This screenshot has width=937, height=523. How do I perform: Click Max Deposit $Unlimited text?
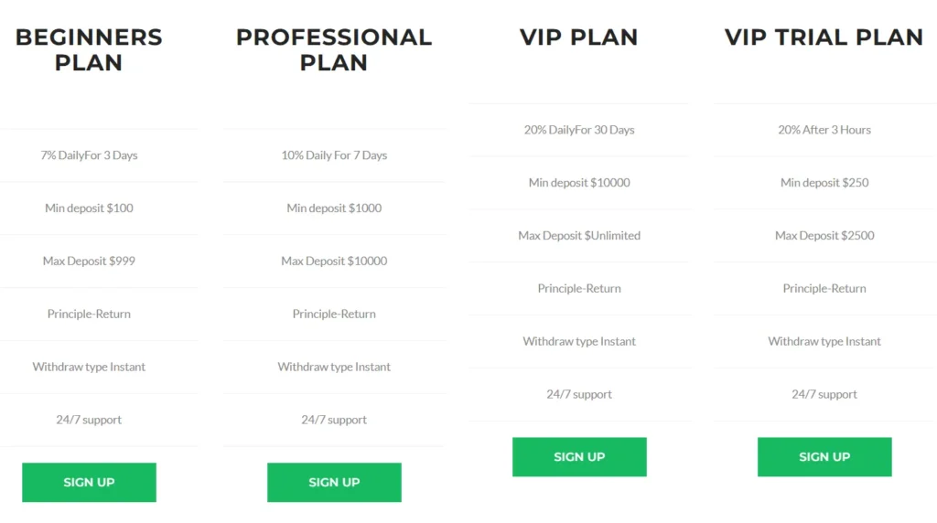pos(579,236)
